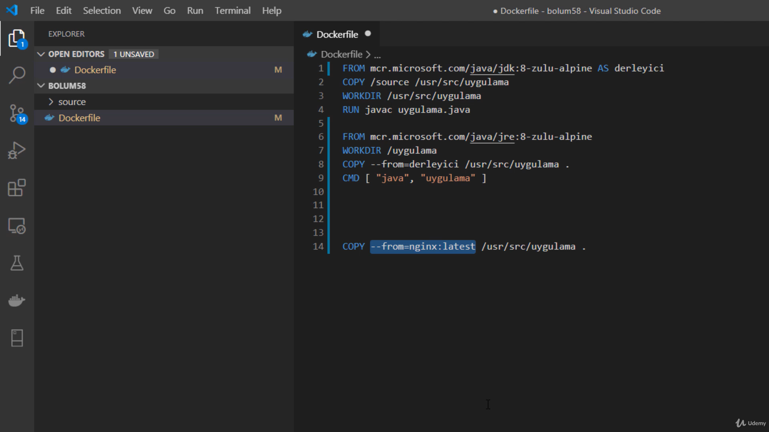769x432 pixels.
Task: Select the Docker extension icon
Action: click(16, 301)
